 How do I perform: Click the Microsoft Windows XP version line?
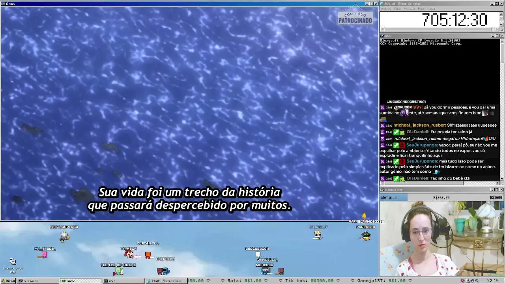(420, 41)
